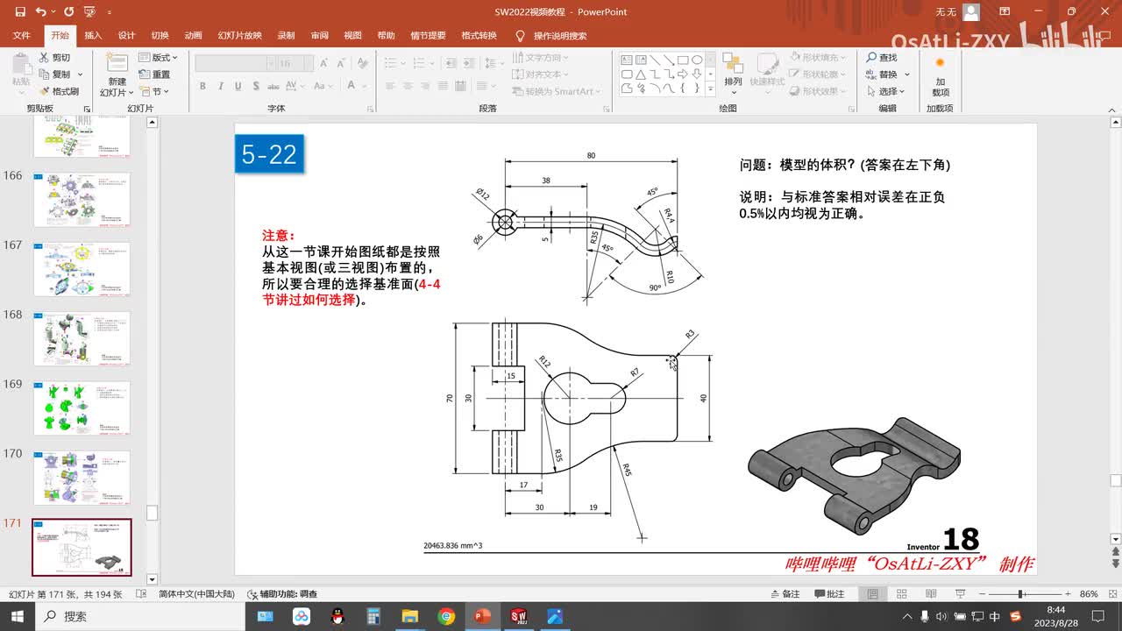Image resolution: width=1122 pixels, height=631 pixels.
Task: Click the 重置 Reset slide button
Action: click(x=155, y=74)
